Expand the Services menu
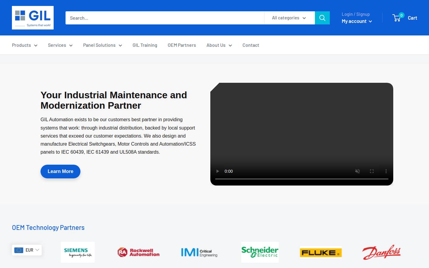Screen dimensions: 429x268 [x=60, y=45]
